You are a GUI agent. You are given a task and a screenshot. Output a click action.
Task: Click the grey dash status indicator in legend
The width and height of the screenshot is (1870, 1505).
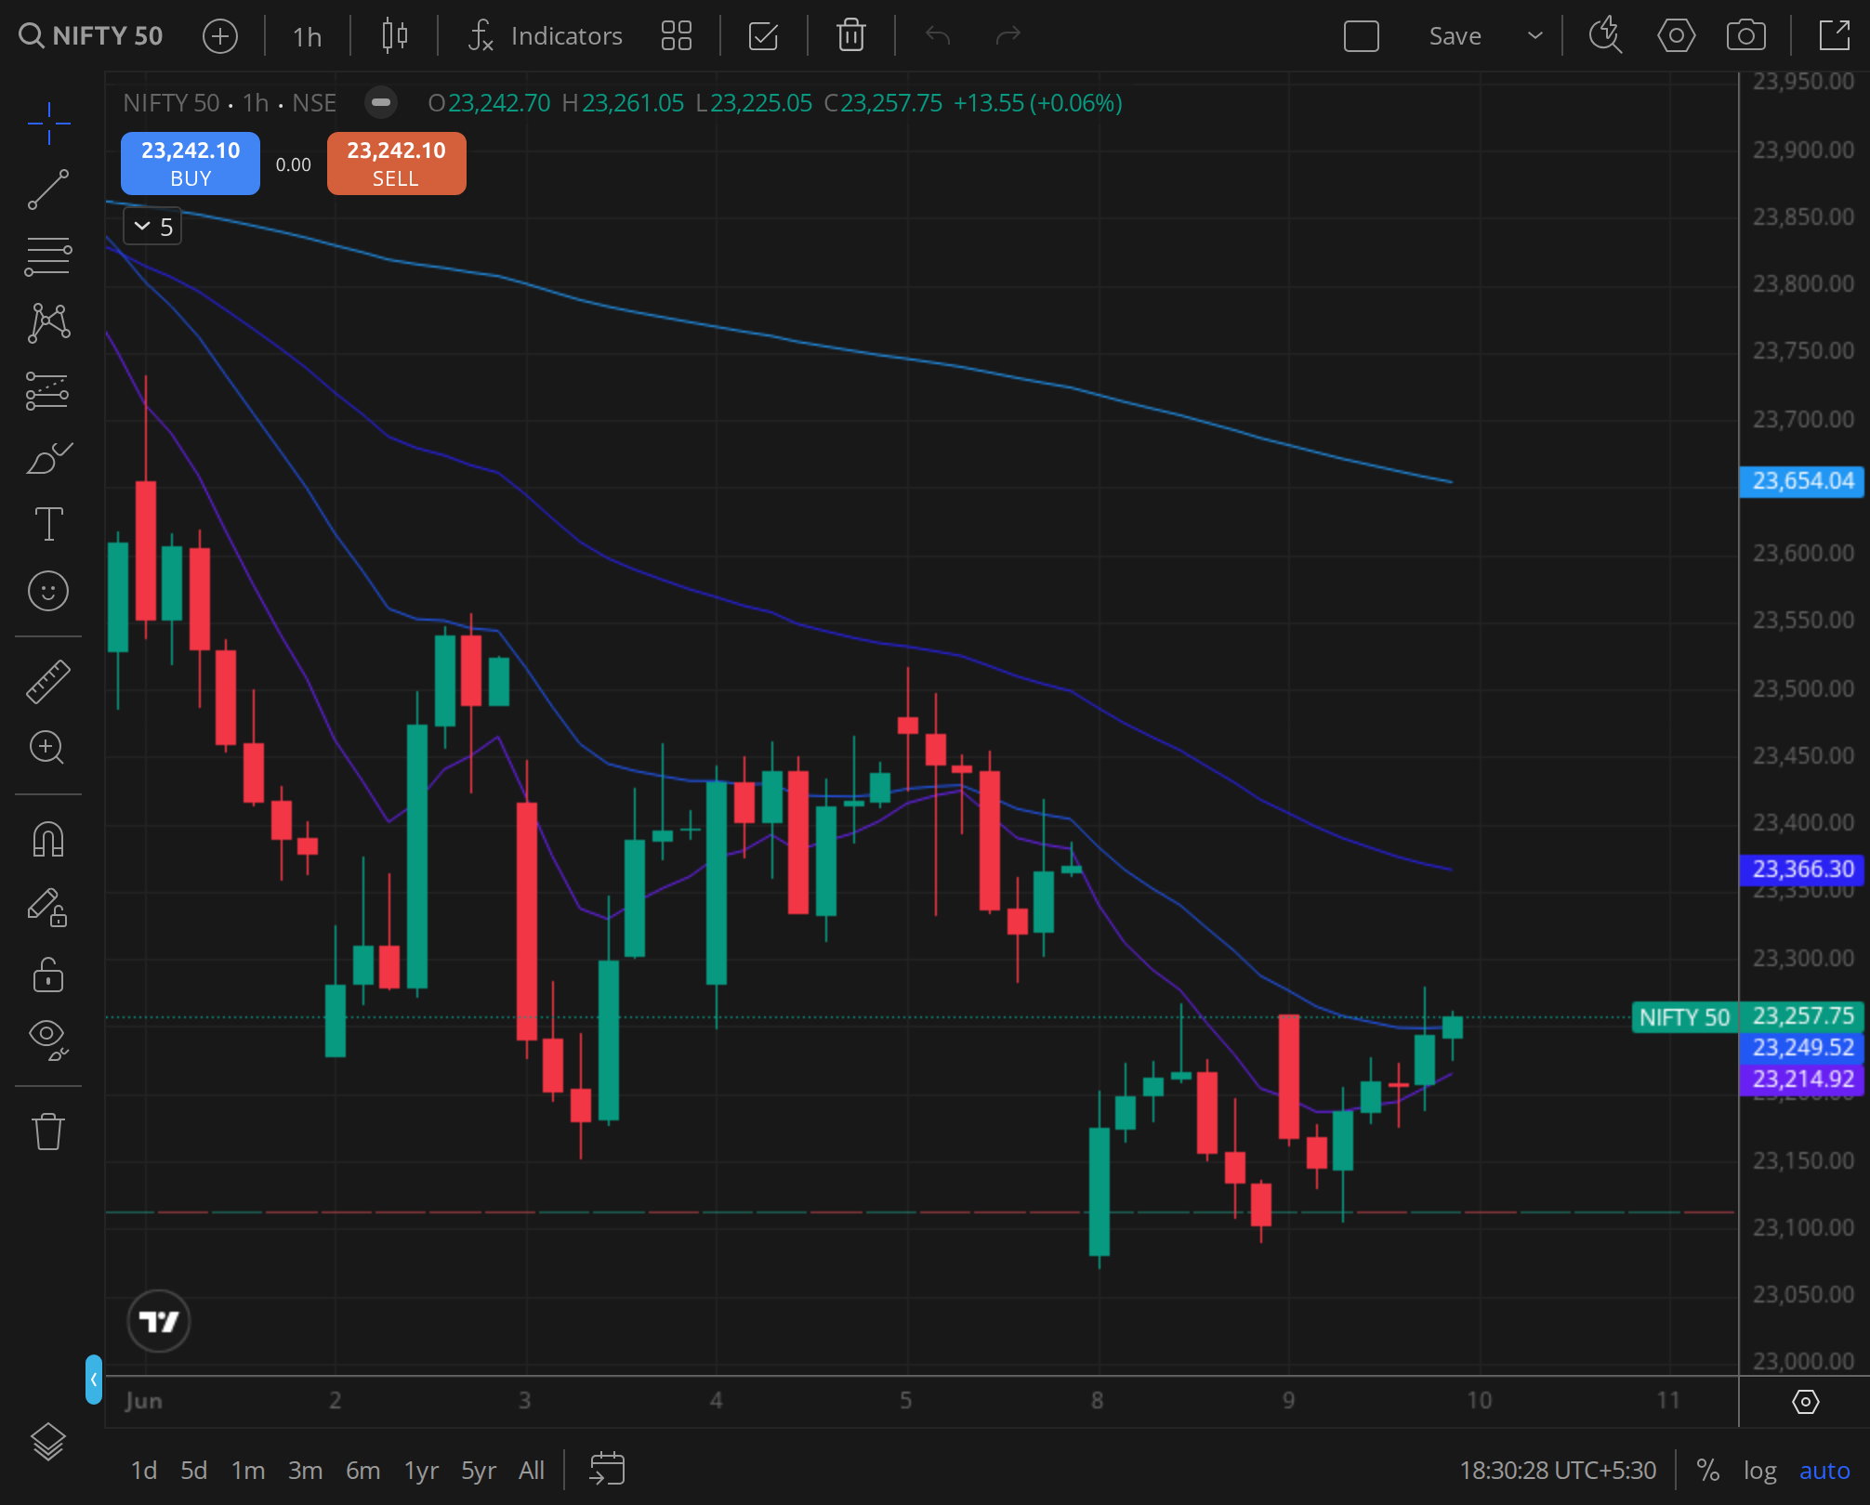(x=381, y=102)
